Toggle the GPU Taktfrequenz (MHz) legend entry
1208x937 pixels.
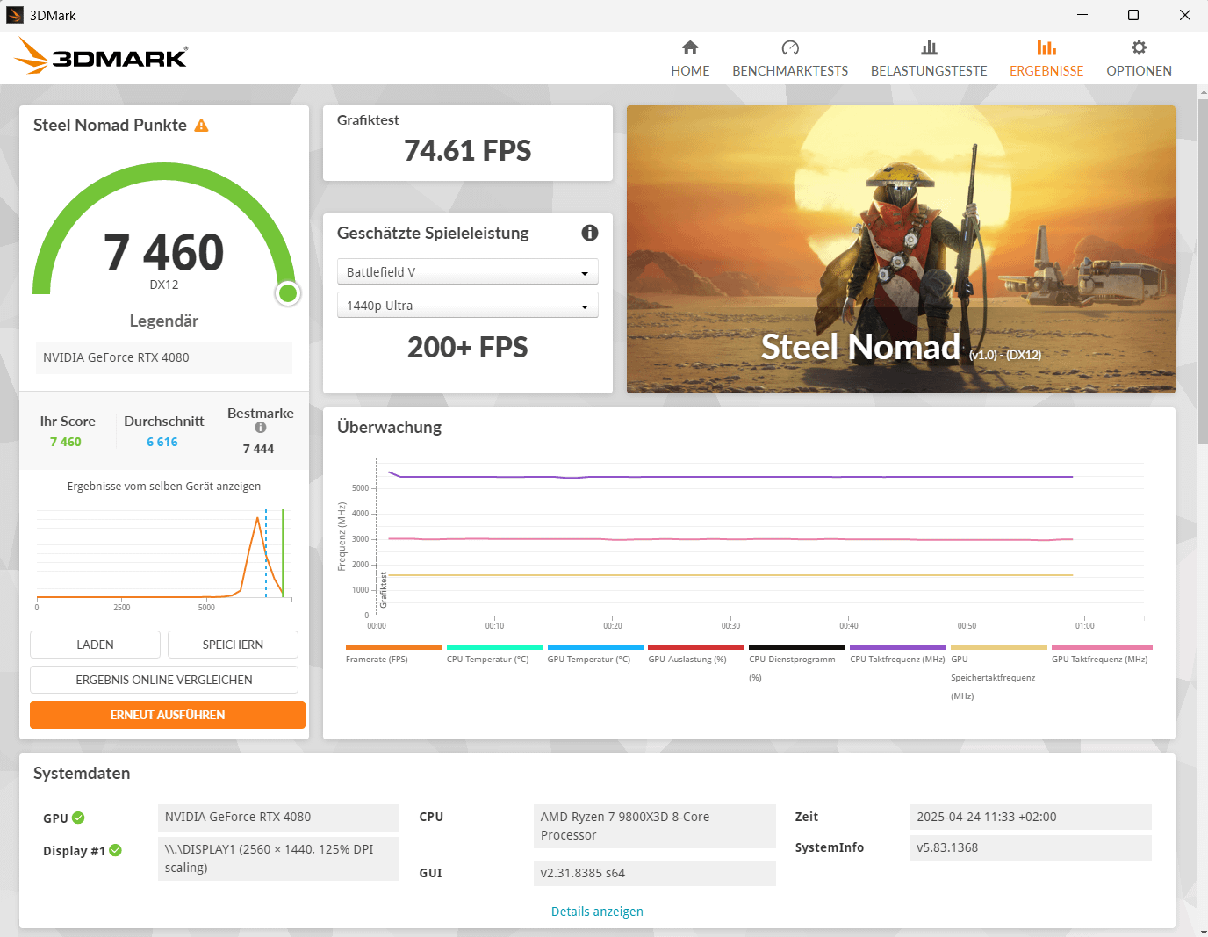[1100, 655]
